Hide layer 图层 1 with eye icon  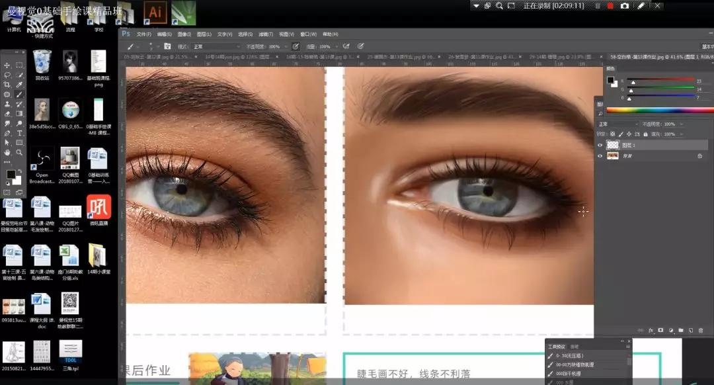600,146
